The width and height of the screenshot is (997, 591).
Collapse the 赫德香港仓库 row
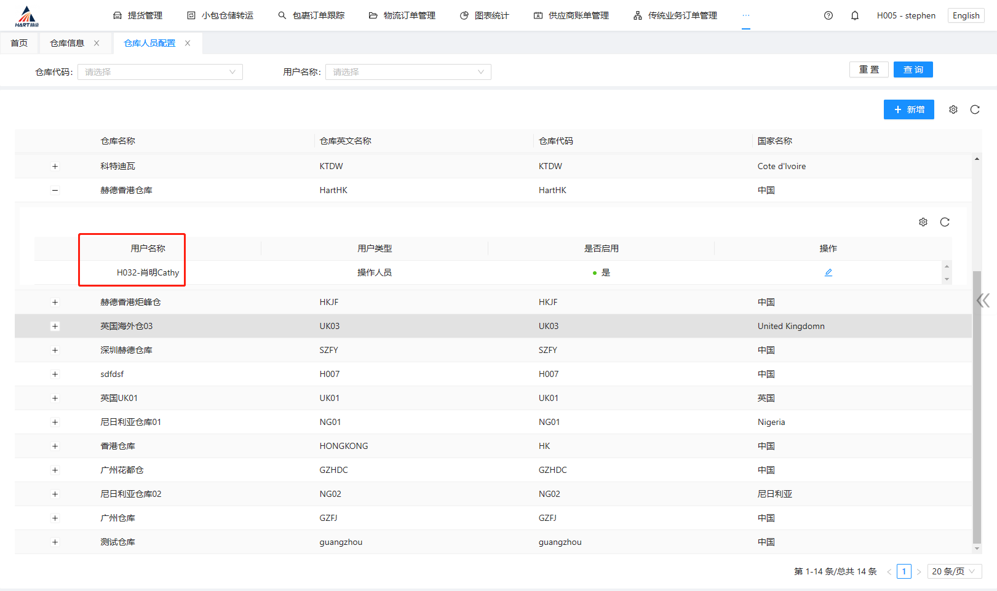tap(55, 190)
